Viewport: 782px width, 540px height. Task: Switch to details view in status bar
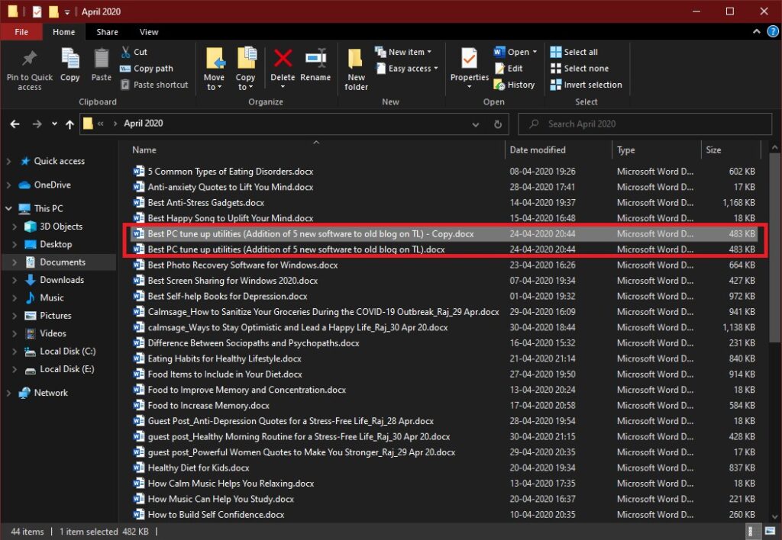(x=755, y=532)
